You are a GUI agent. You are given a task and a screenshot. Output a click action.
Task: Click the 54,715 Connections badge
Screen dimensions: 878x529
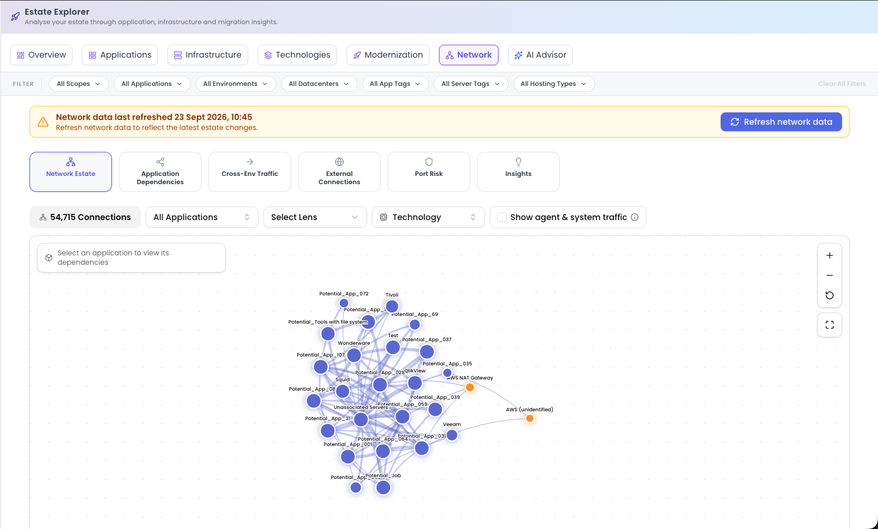click(x=85, y=217)
